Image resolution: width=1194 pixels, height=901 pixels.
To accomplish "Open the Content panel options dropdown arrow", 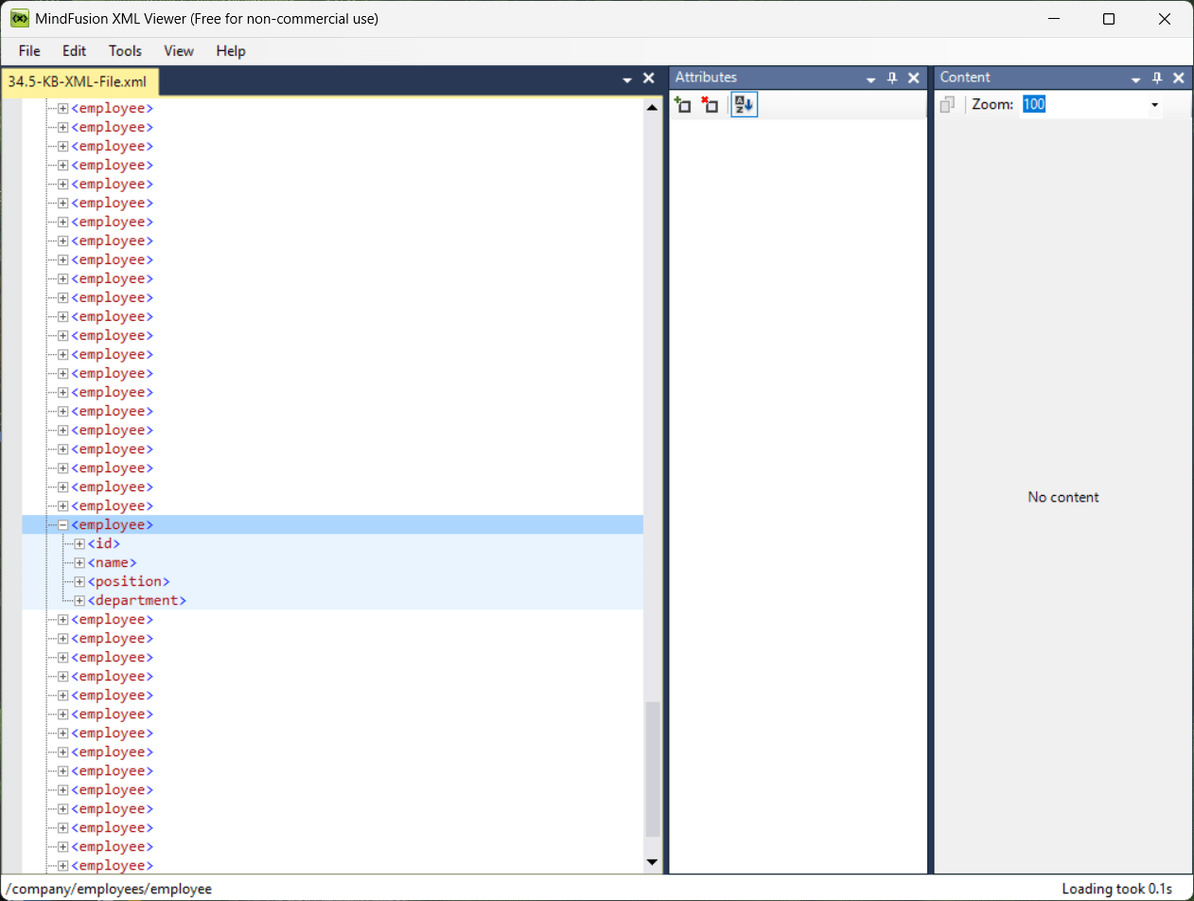I will 1135,80.
